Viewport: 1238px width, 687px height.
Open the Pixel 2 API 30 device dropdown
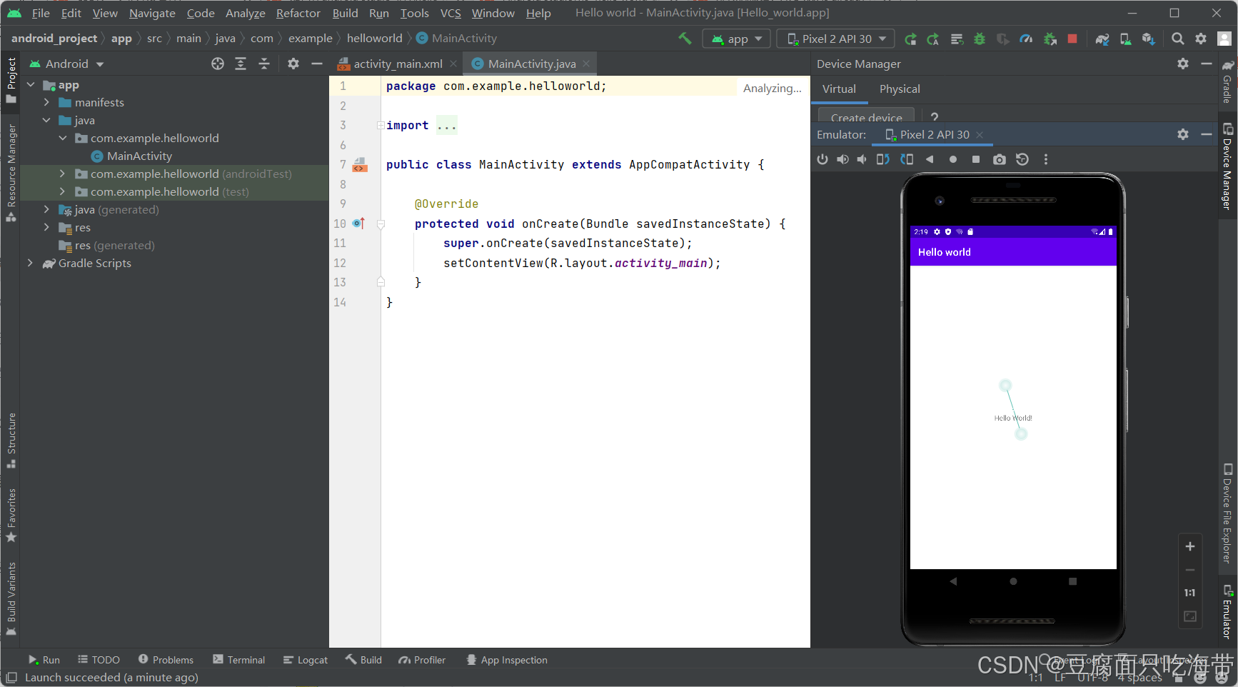835,39
